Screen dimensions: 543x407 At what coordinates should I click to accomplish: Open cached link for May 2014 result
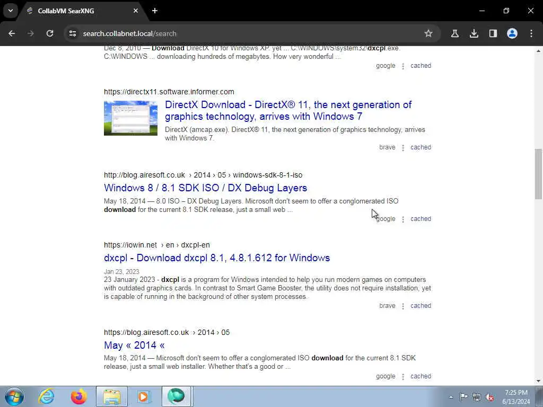(421, 376)
